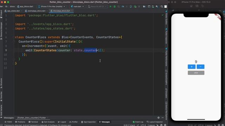This screenshot has width=225, height=126.
Task: Select the blocs/app_blocs.dart editor tab
Action: click(x=62, y=11)
